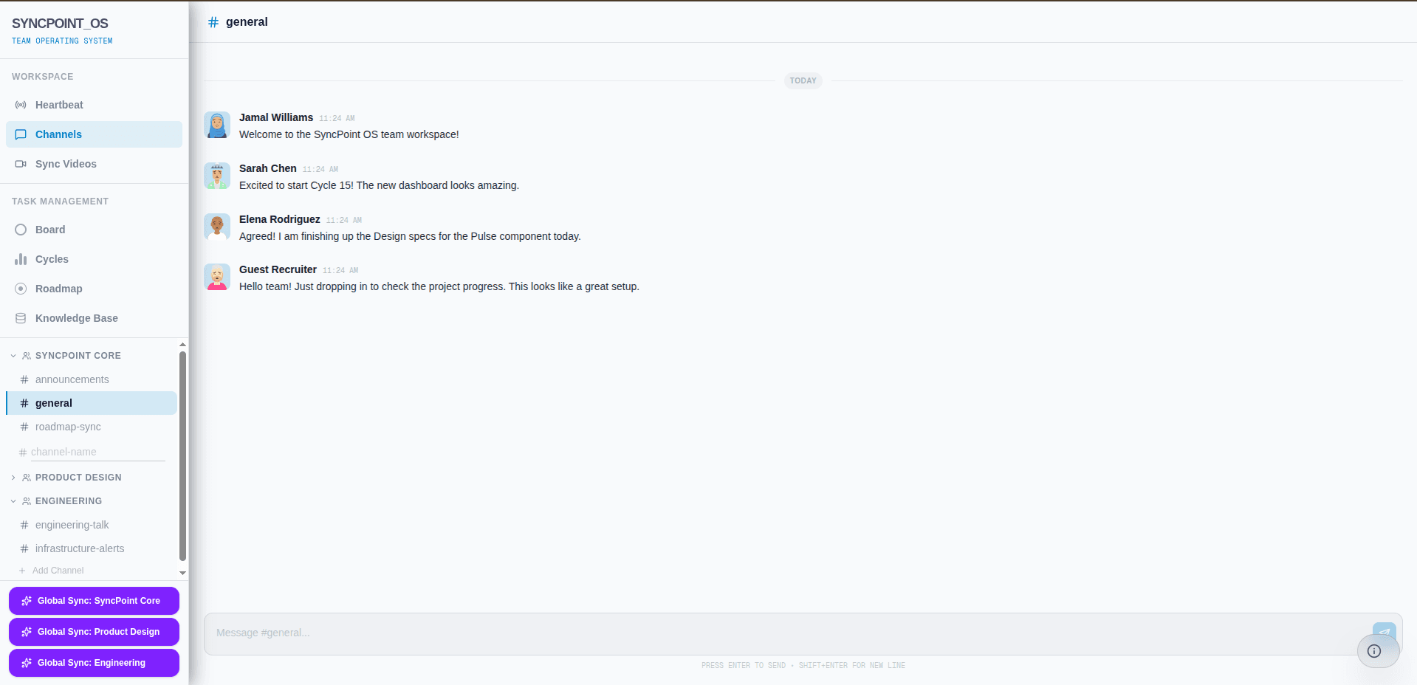Open Sync Videos from the workspace
Viewport: 1417px width, 685px height.
[x=65, y=164]
